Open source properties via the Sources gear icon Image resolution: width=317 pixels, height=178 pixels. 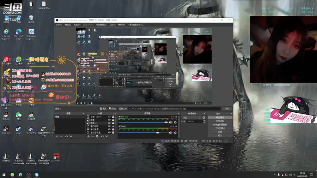[97, 136]
